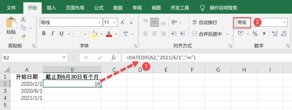Click the Insert Function fx icon
This screenshot has height=110, width=292.
114,58
